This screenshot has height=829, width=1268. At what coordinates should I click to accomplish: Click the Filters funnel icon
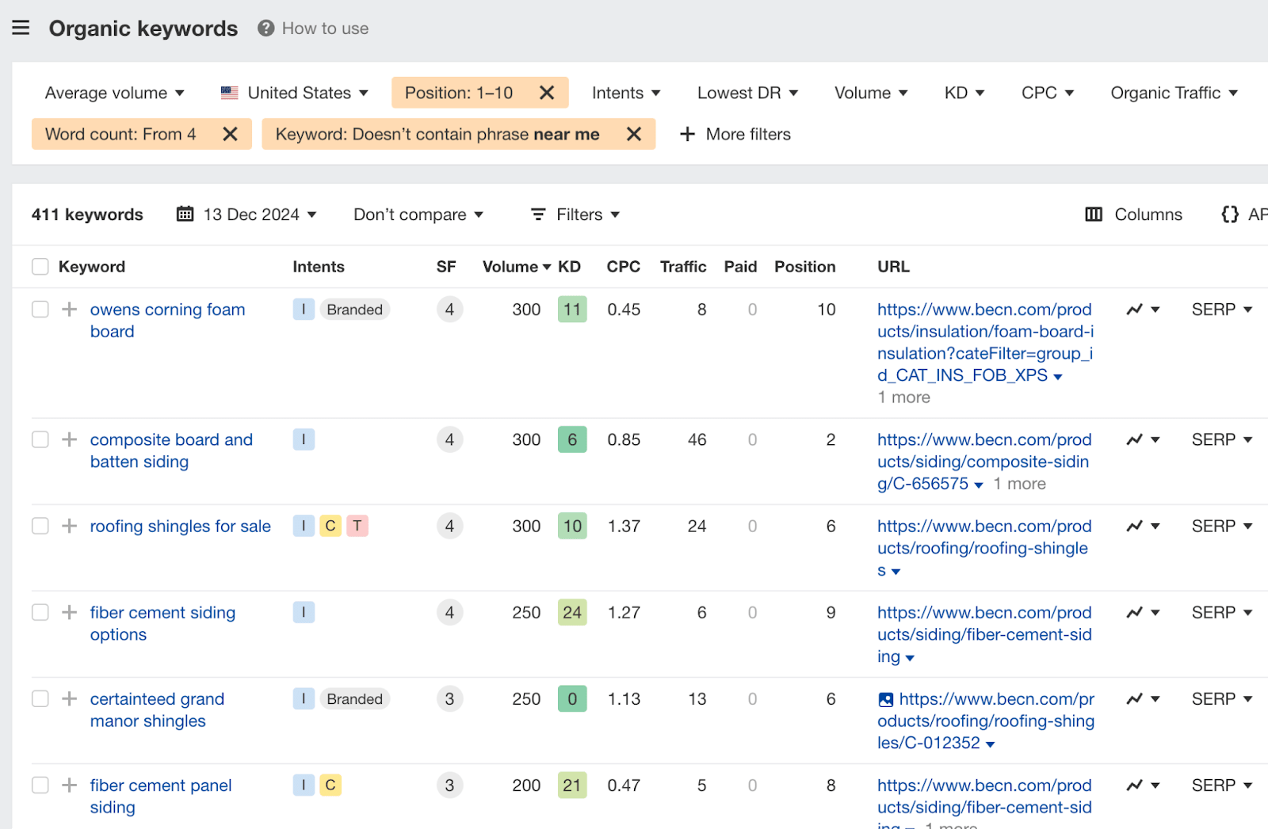pos(538,214)
